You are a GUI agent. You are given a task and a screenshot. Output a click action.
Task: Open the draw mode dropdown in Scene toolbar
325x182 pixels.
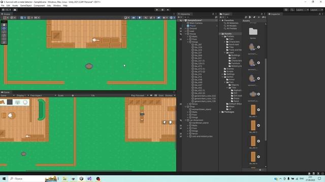pyautogui.click(x=126, y=18)
